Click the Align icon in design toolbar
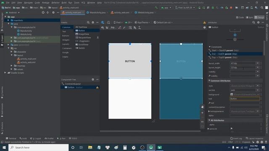This screenshot has width=269, height=151. [135, 28]
